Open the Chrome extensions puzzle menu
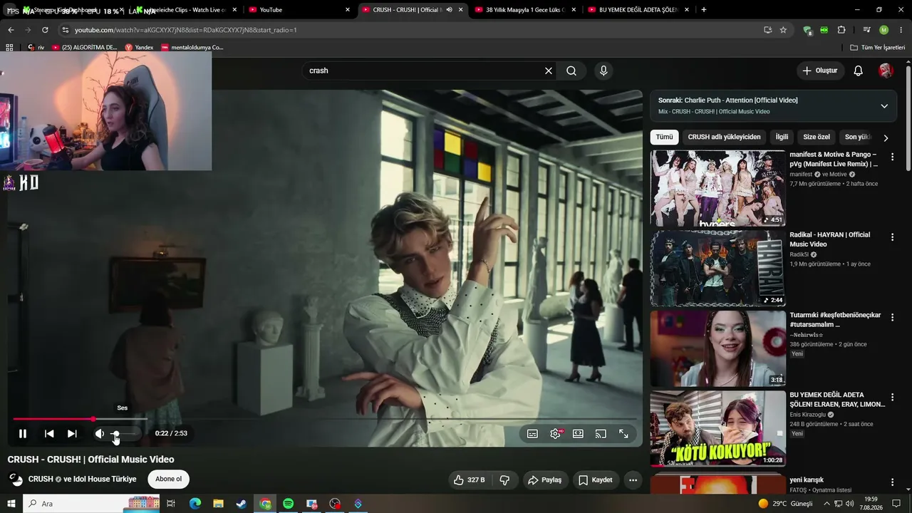This screenshot has width=912, height=513. pyautogui.click(x=841, y=30)
